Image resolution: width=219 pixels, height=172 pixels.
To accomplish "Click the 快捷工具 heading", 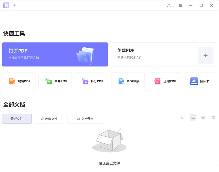I will pos(14,34).
